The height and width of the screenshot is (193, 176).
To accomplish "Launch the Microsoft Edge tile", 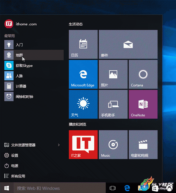I will [83, 74].
